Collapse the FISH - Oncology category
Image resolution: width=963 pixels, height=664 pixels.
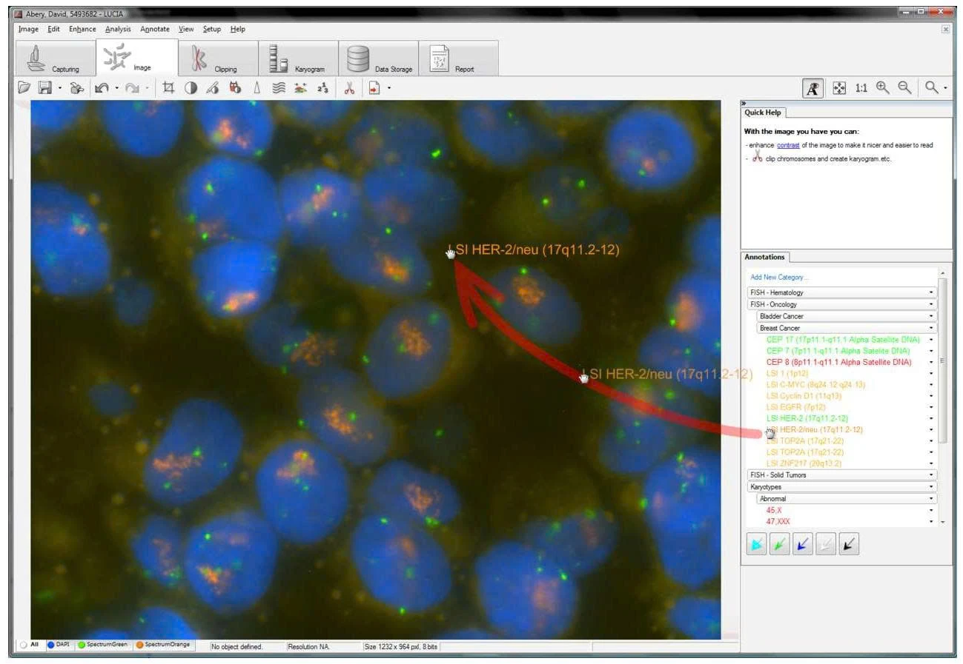[842, 304]
